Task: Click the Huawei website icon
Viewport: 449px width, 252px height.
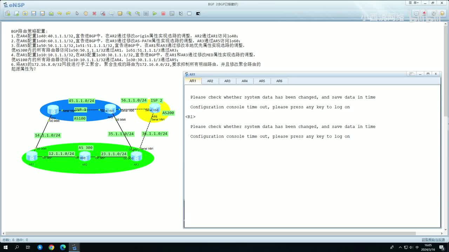Action: click(x=425, y=13)
